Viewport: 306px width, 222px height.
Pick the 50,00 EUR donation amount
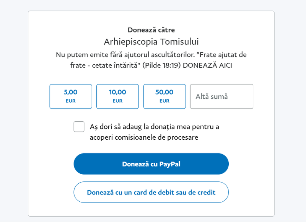[164, 96]
